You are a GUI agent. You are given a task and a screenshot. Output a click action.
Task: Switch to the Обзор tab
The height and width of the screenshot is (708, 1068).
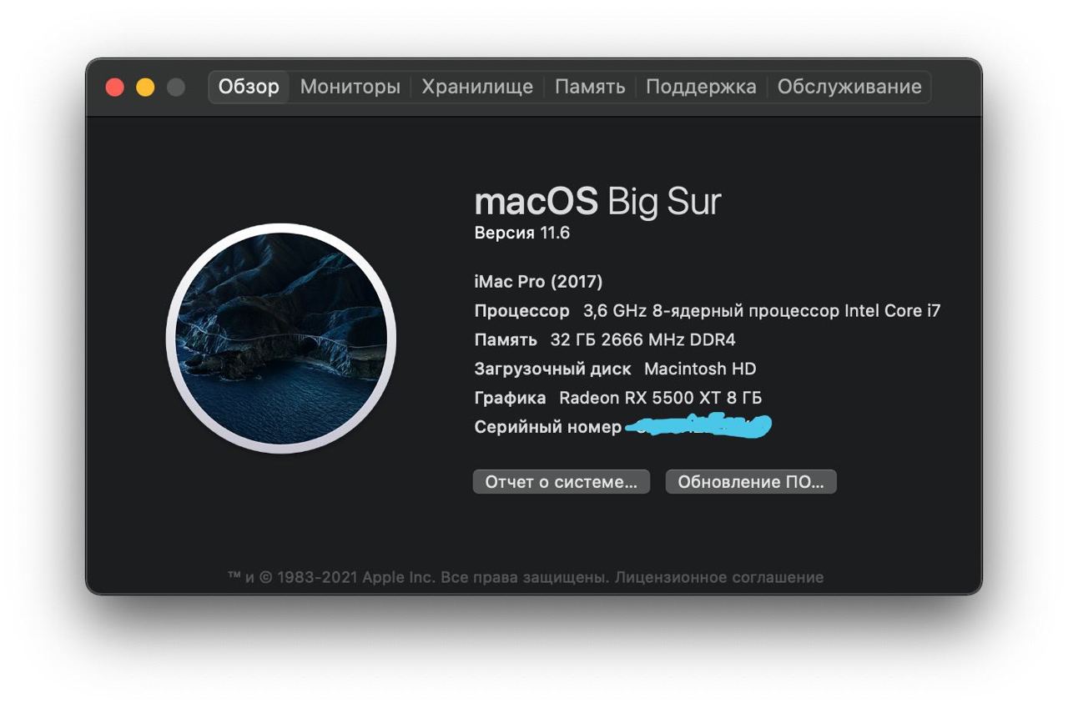pos(249,87)
